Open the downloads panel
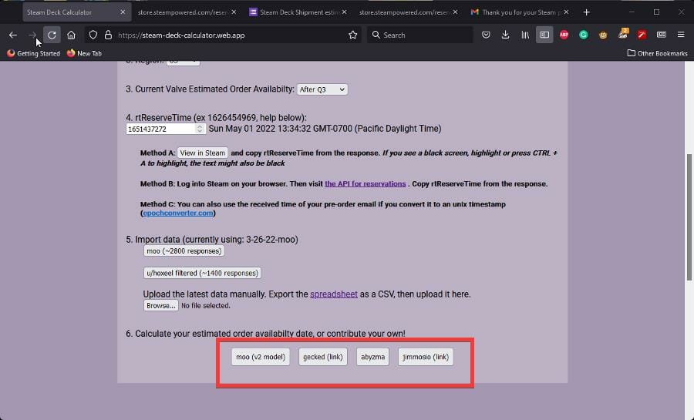 tap(505, 35)
